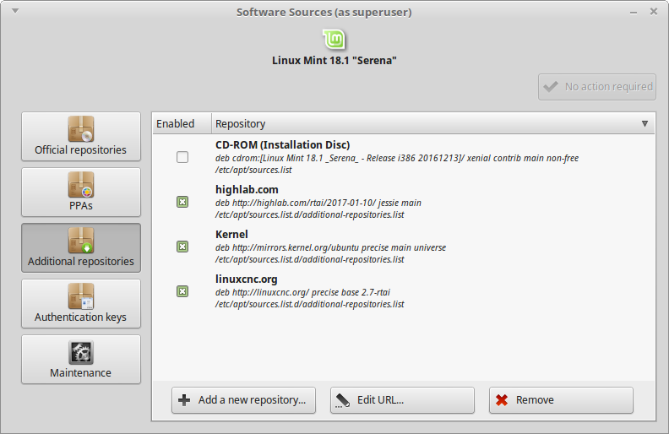This screenshot has width=669, height=434.
Task: Minimize the Software Sources window
Action: (x=634, y=13)
